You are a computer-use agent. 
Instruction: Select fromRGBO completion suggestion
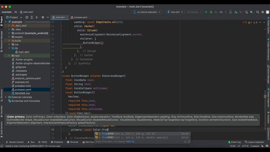click(142, 138)
